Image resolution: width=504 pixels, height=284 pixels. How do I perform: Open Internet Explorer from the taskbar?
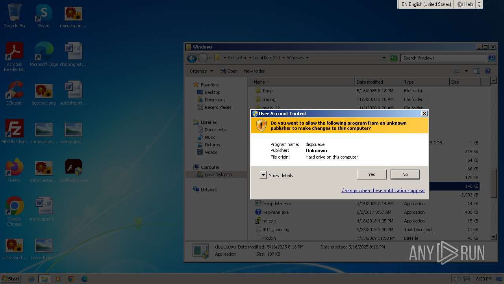click(31, 279)
